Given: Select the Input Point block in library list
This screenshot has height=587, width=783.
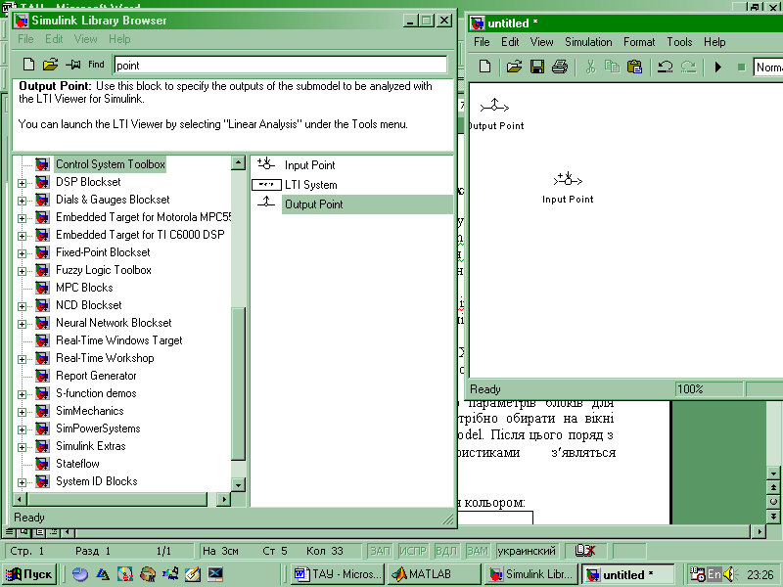Looking at the screenshot, I should (x=309, y=164).
